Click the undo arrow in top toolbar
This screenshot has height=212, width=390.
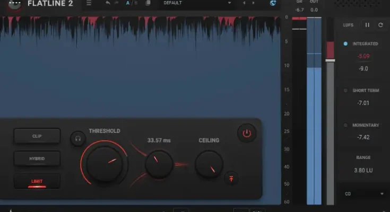(108, 3)
